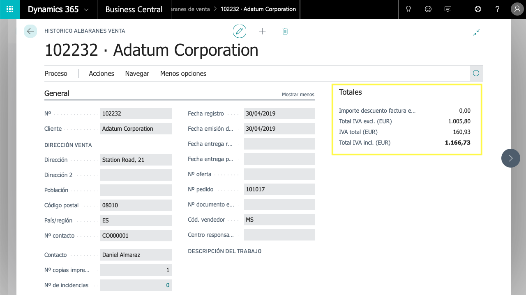Click the back arrow button
The height and width of the screenshot is (295, 526).
coord(30,31)
